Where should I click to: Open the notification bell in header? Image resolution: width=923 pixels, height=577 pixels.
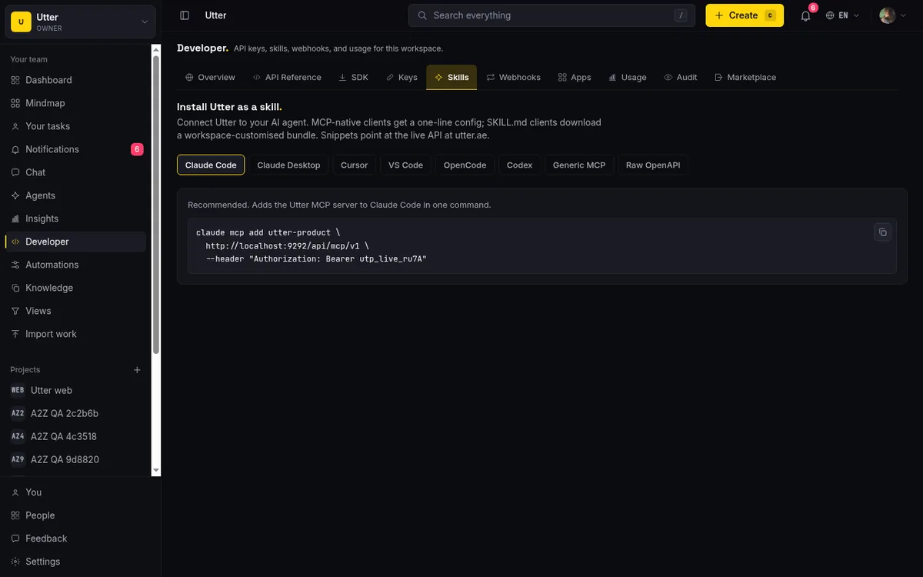[805, 15]
